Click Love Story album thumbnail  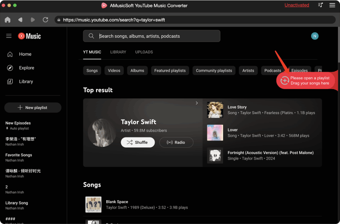[x=215, y=110]
